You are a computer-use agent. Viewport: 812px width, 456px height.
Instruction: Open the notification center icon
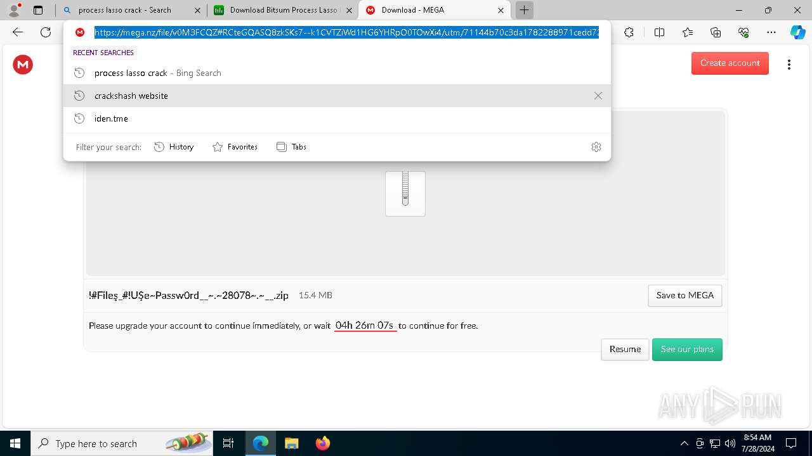click(791, 443)
